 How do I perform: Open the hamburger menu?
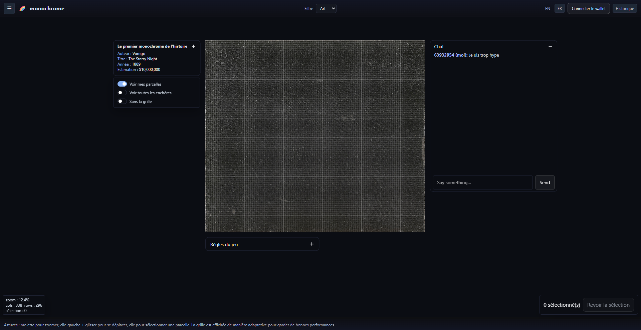[x=9, y=8]
